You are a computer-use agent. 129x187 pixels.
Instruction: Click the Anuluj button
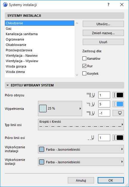[x=81, y=180]
